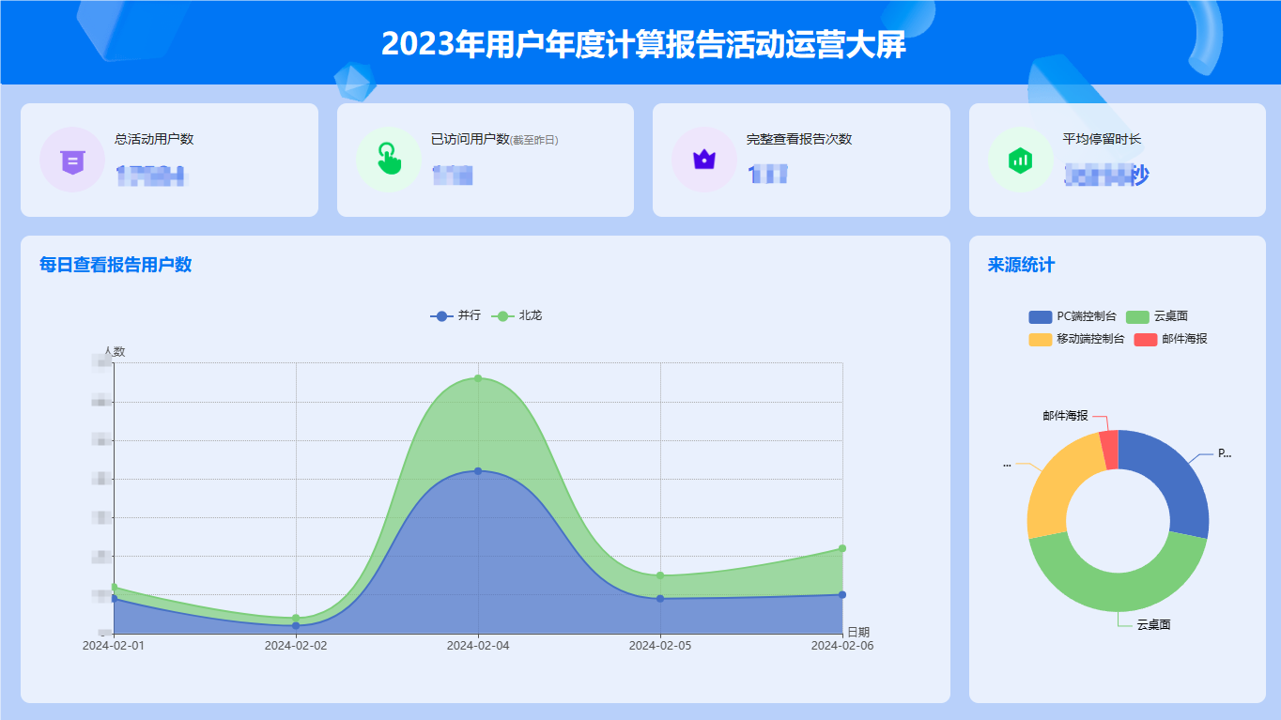Viewport: 1281px width, 720px height.
Task: Click the dashboard title 2023年用户年度计算报告活动运营大屏
Action: 643,44
